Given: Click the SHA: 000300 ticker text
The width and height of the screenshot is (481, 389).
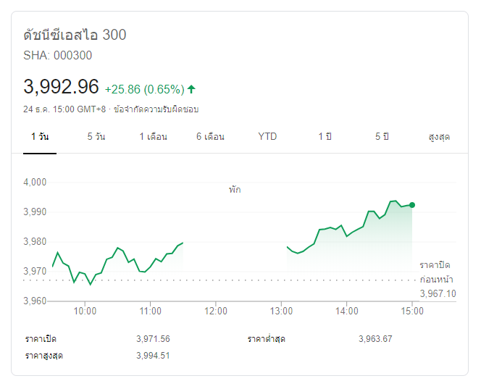Looking at the screenshot, I should point(58,55).
